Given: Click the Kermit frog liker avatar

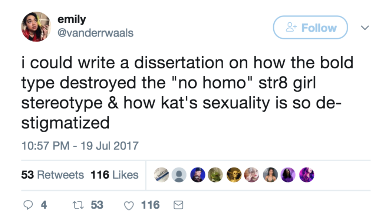Looking at the screenshot, I should [x=215, y=175].
